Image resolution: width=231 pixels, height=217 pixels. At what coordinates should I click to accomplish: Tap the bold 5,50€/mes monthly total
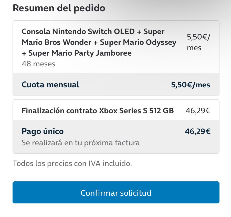click(191, 85)
